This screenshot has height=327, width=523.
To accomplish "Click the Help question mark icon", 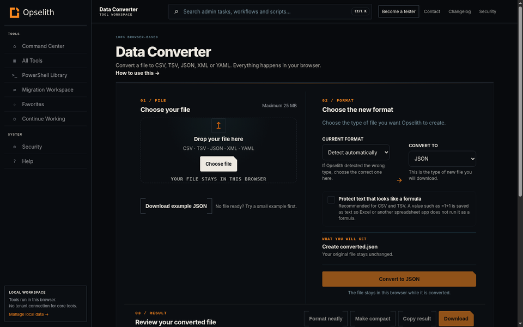I will tap(14, 161).
